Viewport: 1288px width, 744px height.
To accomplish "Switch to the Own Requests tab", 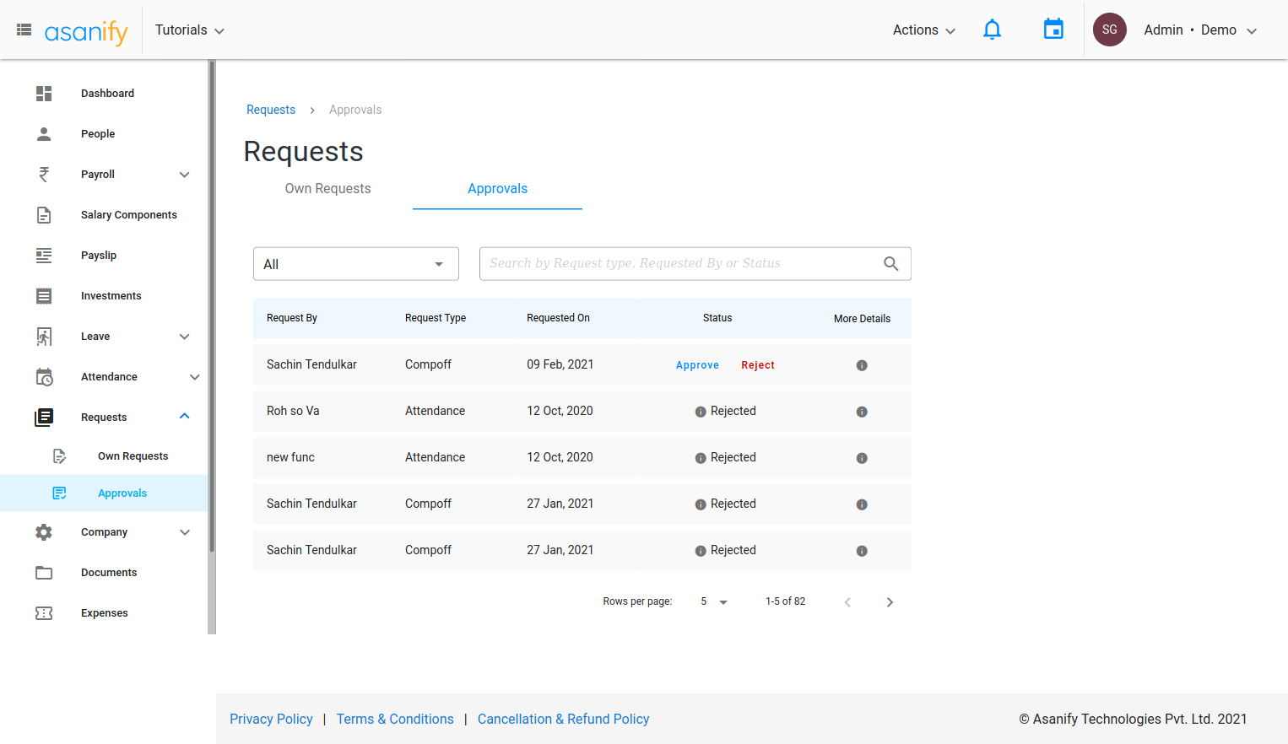I will 327,189.
